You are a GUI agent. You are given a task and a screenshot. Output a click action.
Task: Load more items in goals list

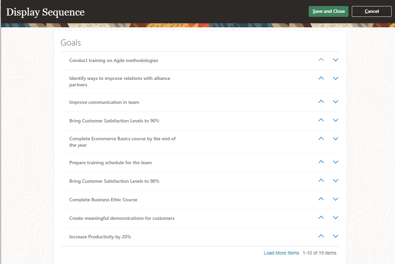(281, 253)
